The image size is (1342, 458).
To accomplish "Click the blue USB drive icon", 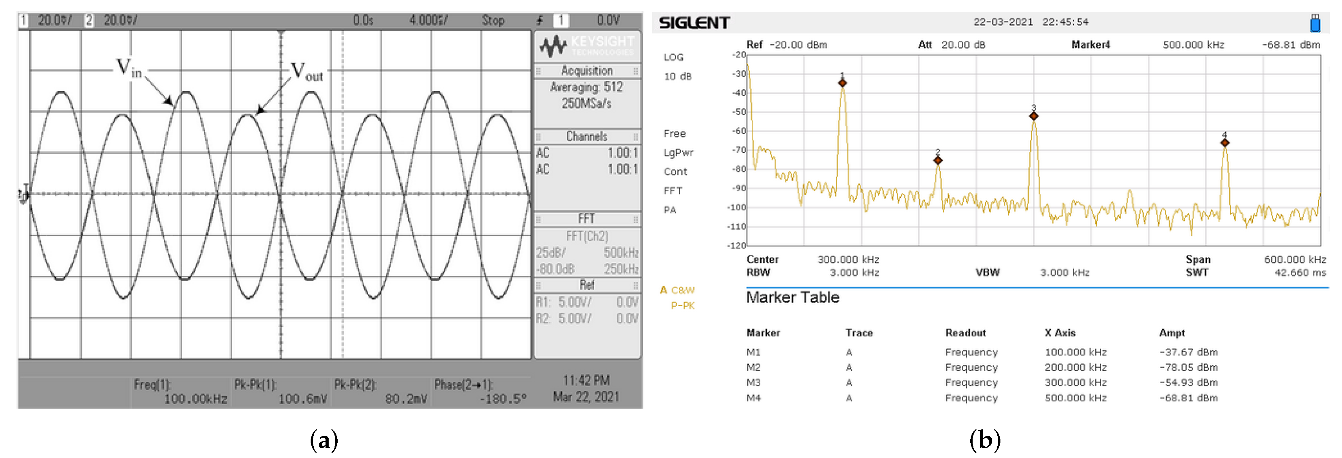I will 1315,23.
